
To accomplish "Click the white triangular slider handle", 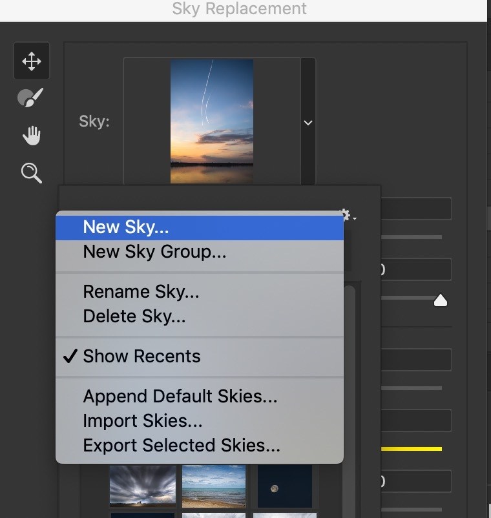I will [x=440, y=300].
